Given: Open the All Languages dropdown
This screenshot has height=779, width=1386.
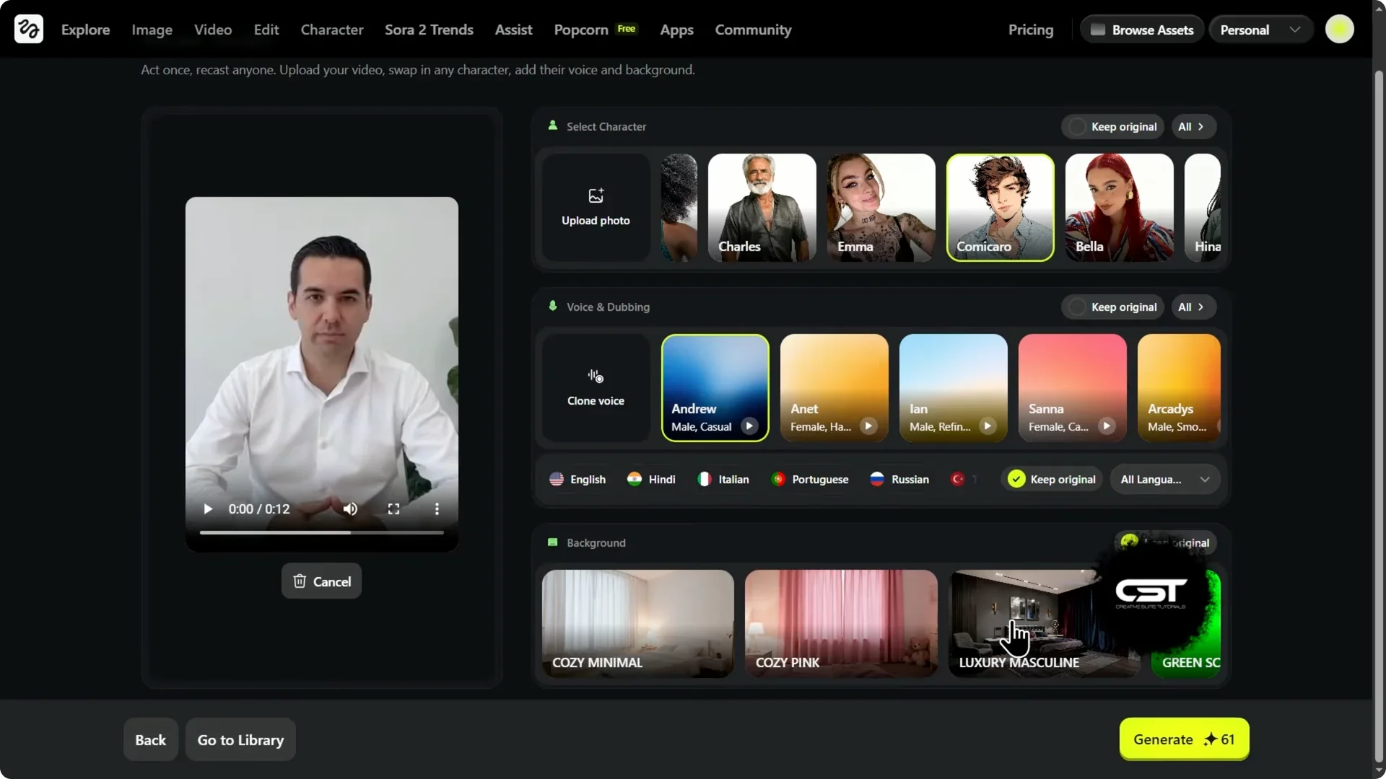Looking at the screenshot, I should [1164, 478].
